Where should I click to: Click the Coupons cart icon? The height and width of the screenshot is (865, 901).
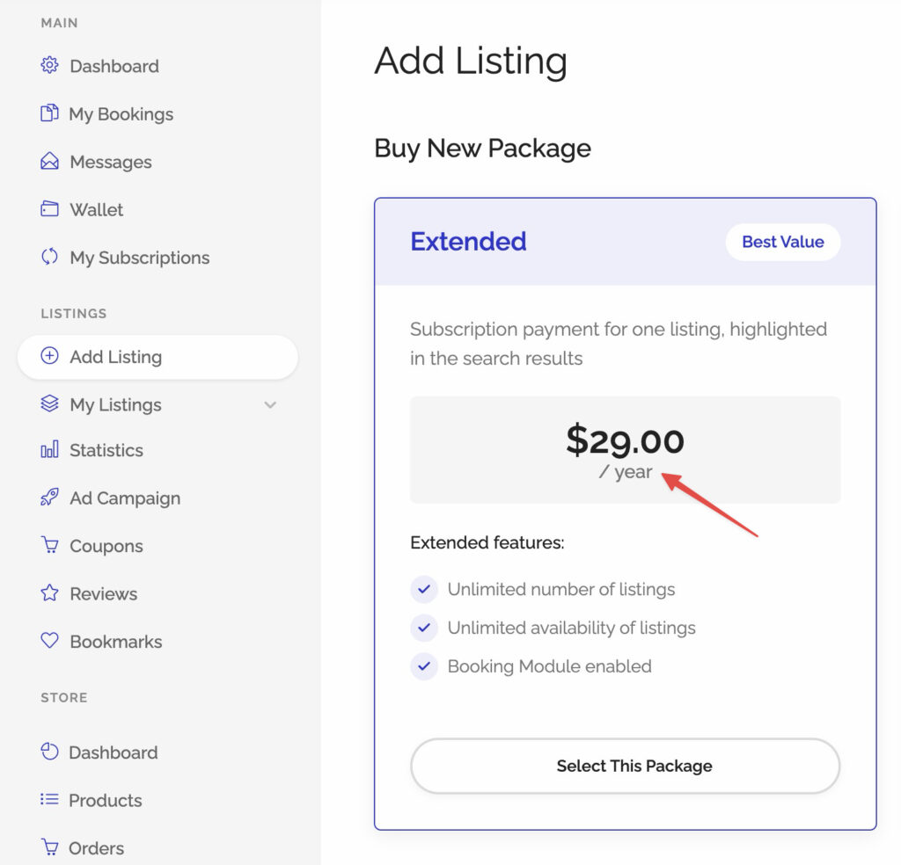[49, 545]
